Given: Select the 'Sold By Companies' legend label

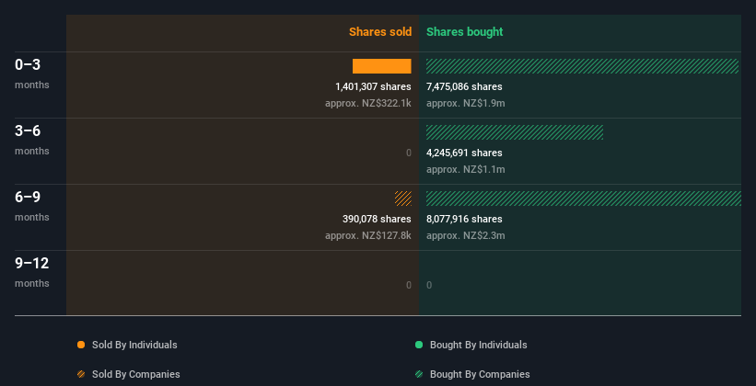Looking at the screenshot, I should point(136,374).
